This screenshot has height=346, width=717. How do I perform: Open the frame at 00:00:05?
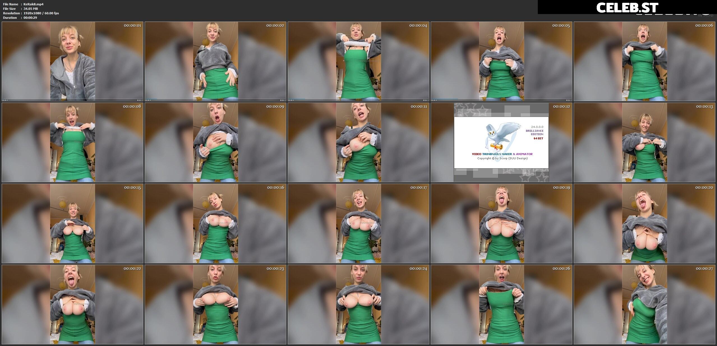pyautogui.click(x=501, y=61)
